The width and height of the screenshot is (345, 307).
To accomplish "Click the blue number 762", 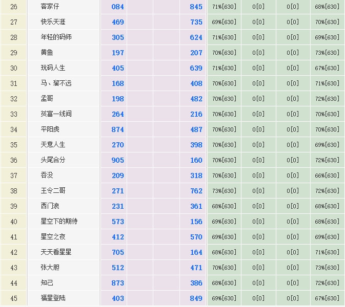I will point(196,191).
